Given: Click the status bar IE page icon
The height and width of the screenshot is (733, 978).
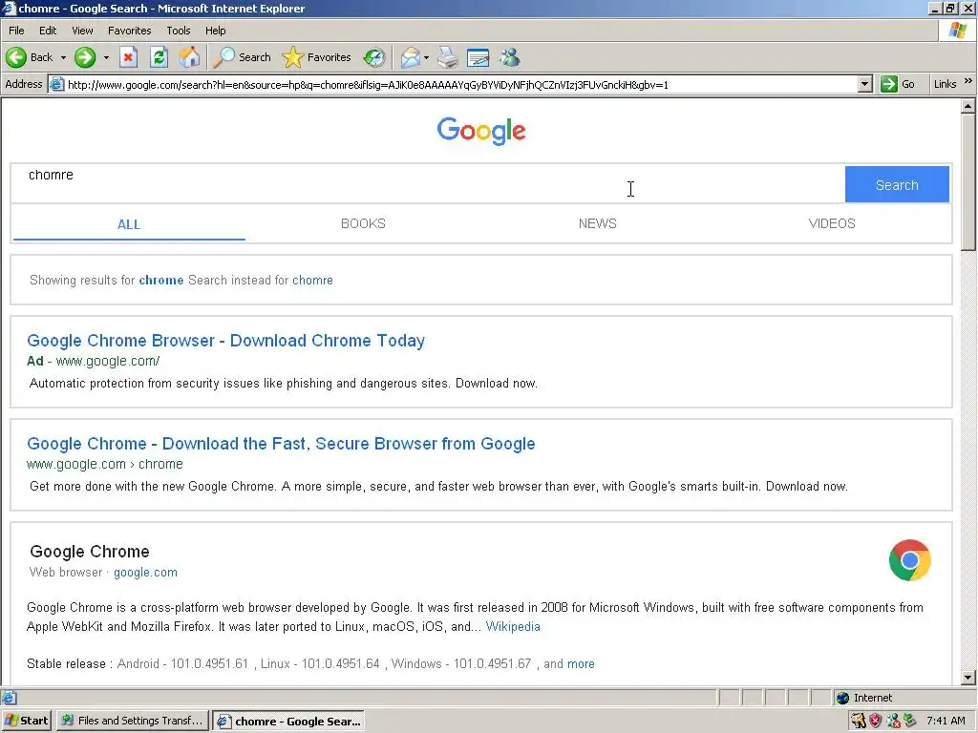Looking at the screenshot, I should click(9, 698).
